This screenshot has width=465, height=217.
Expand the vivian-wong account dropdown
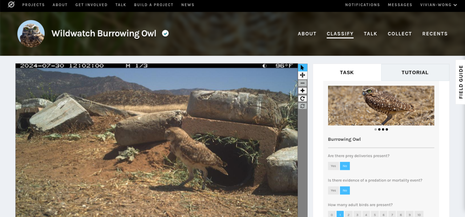[x=438, y=5]
